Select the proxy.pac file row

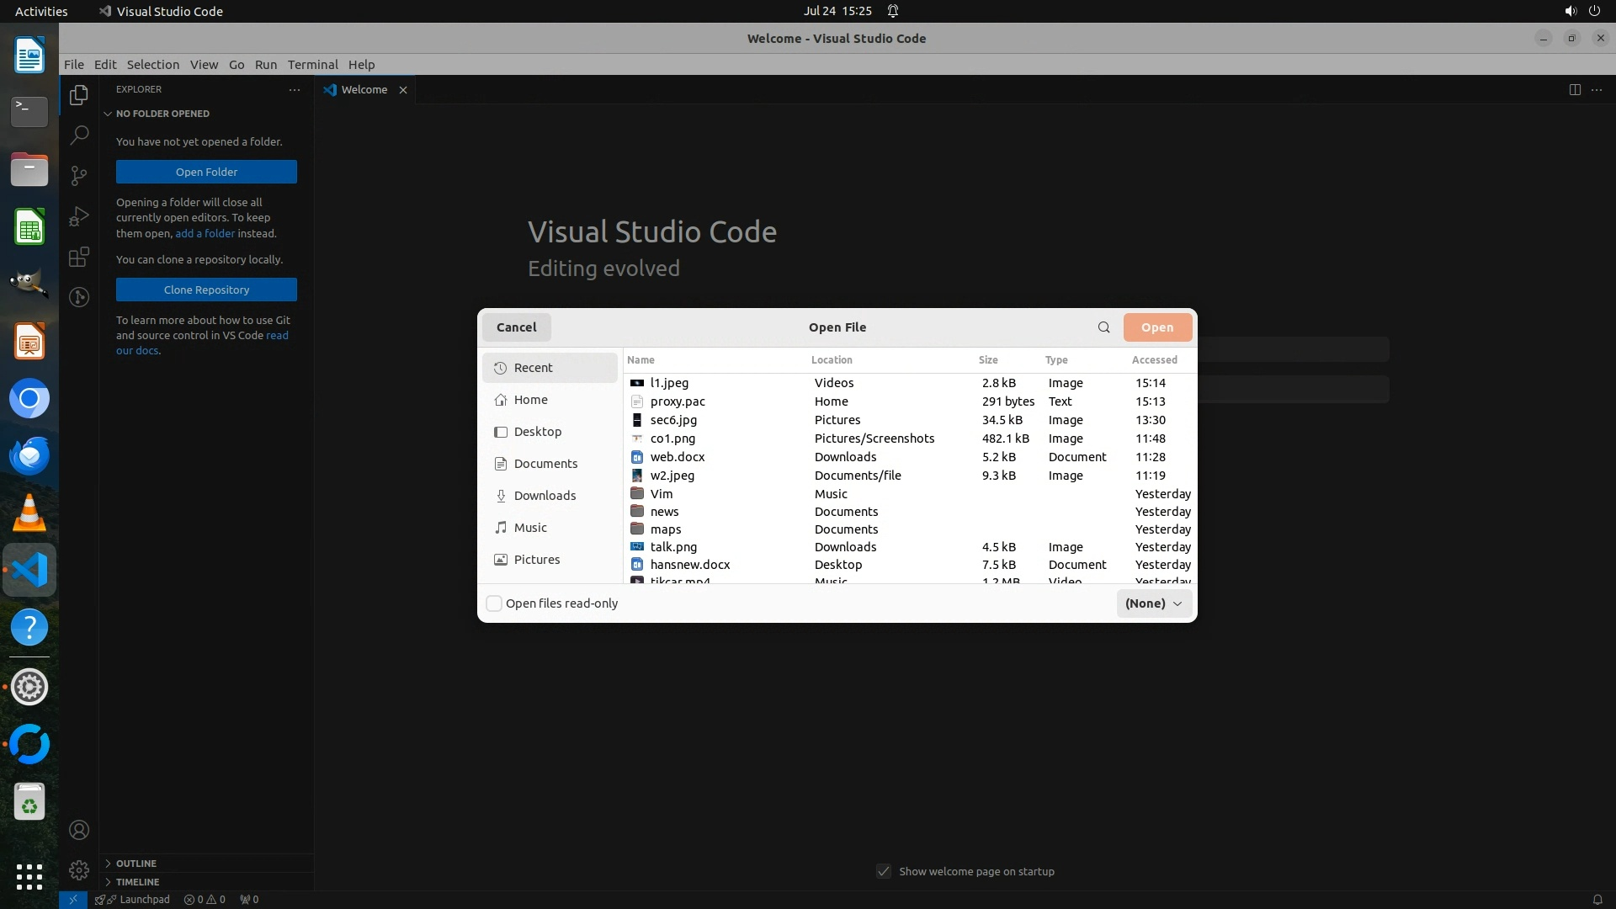point(678,401)
